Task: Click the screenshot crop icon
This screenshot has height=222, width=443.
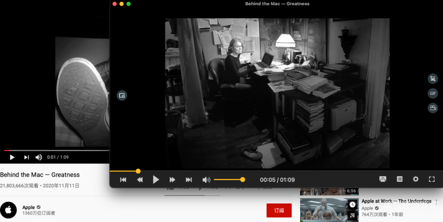Action: pyautogui.click(x=432, y=79)
